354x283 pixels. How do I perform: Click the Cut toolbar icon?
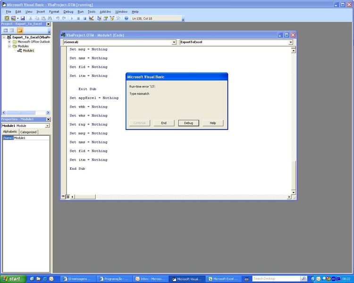point(31,18)
